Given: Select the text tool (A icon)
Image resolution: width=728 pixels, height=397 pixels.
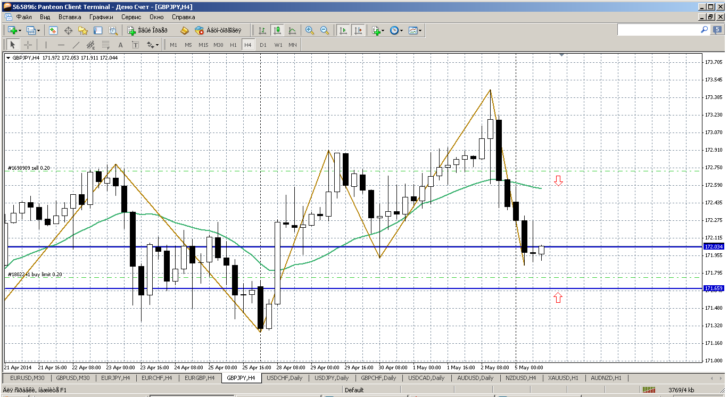Looking at the screenshot, I should (x=120, y=45).
